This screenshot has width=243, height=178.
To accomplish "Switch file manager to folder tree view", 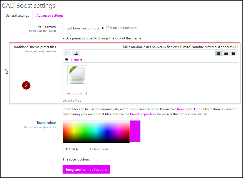I will 233,53.
